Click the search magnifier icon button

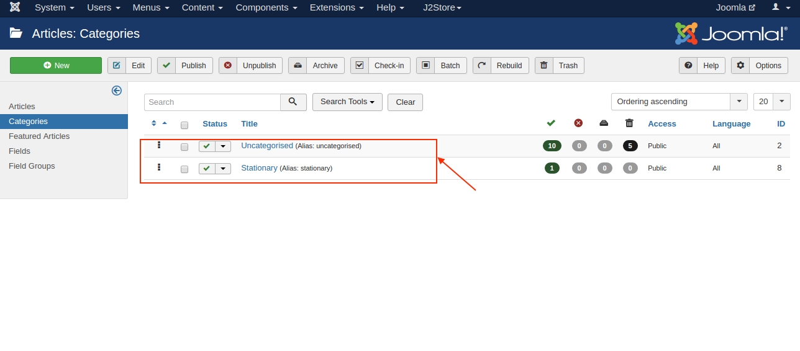tap(293, 102)
